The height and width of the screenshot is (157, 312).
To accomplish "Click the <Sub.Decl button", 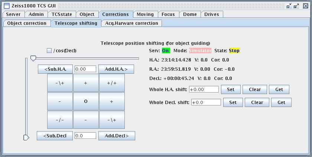I will [55, 136].
